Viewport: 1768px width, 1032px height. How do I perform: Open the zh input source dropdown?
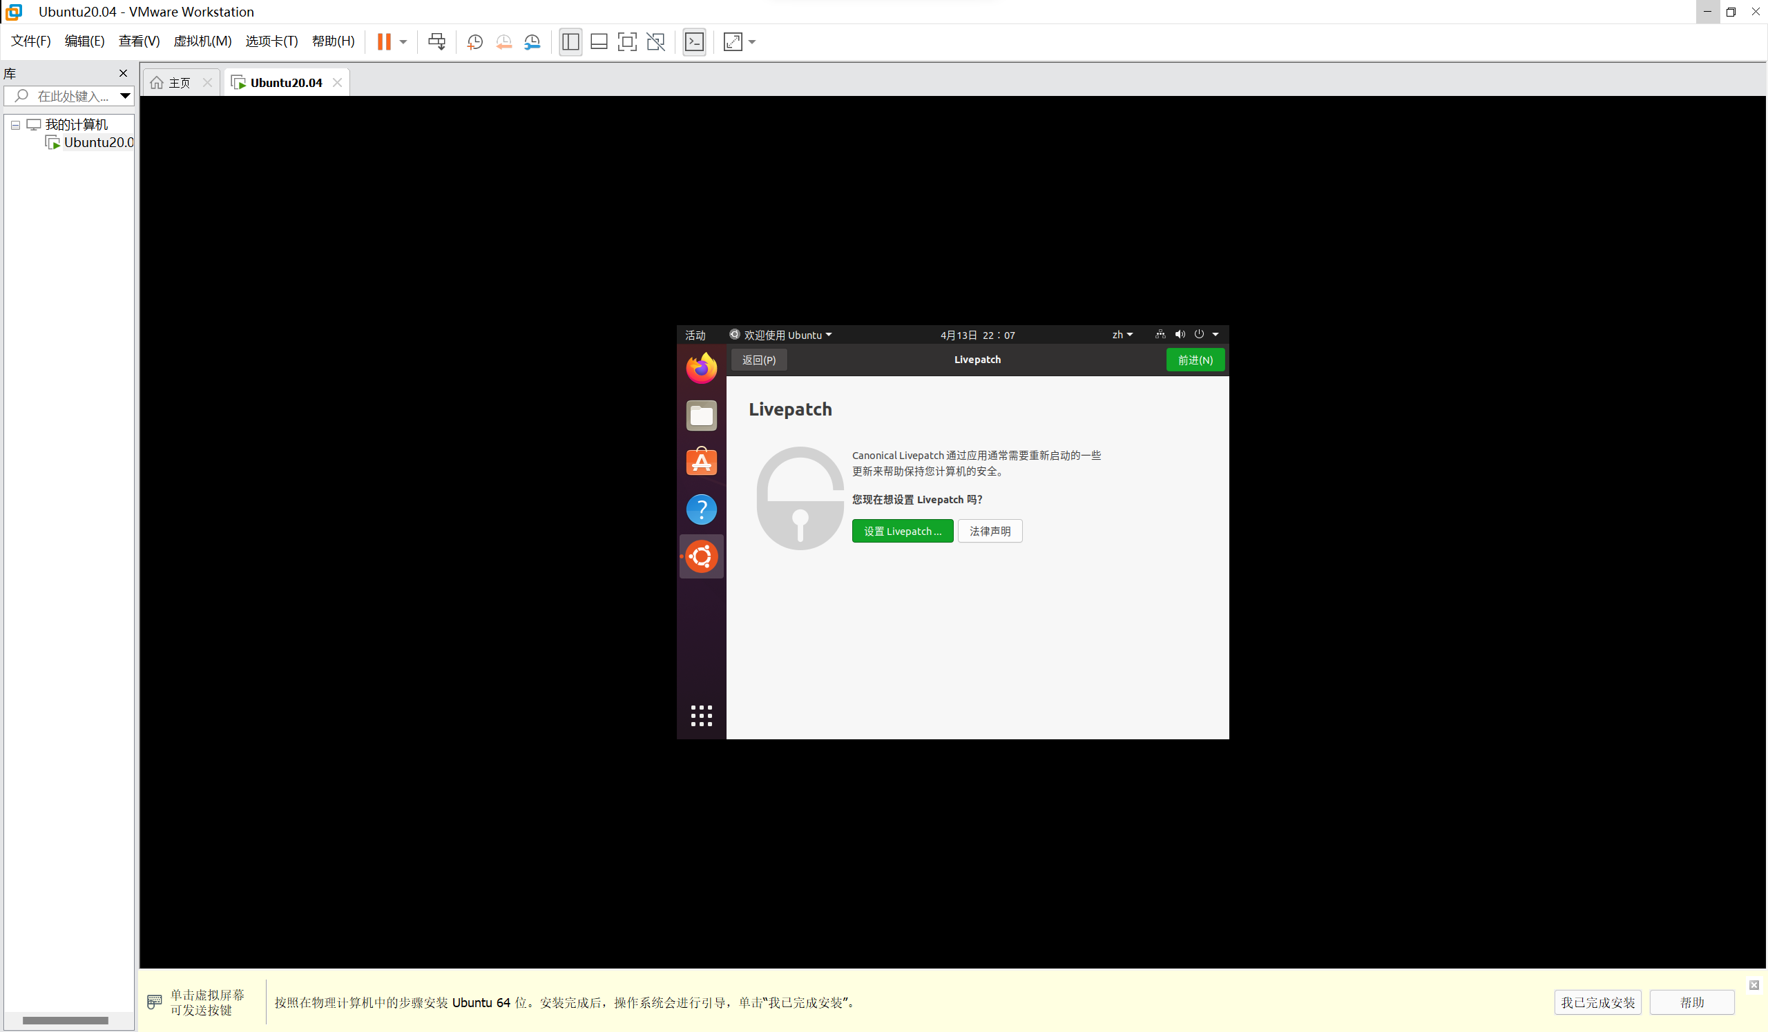click(x=1122, y=335)
